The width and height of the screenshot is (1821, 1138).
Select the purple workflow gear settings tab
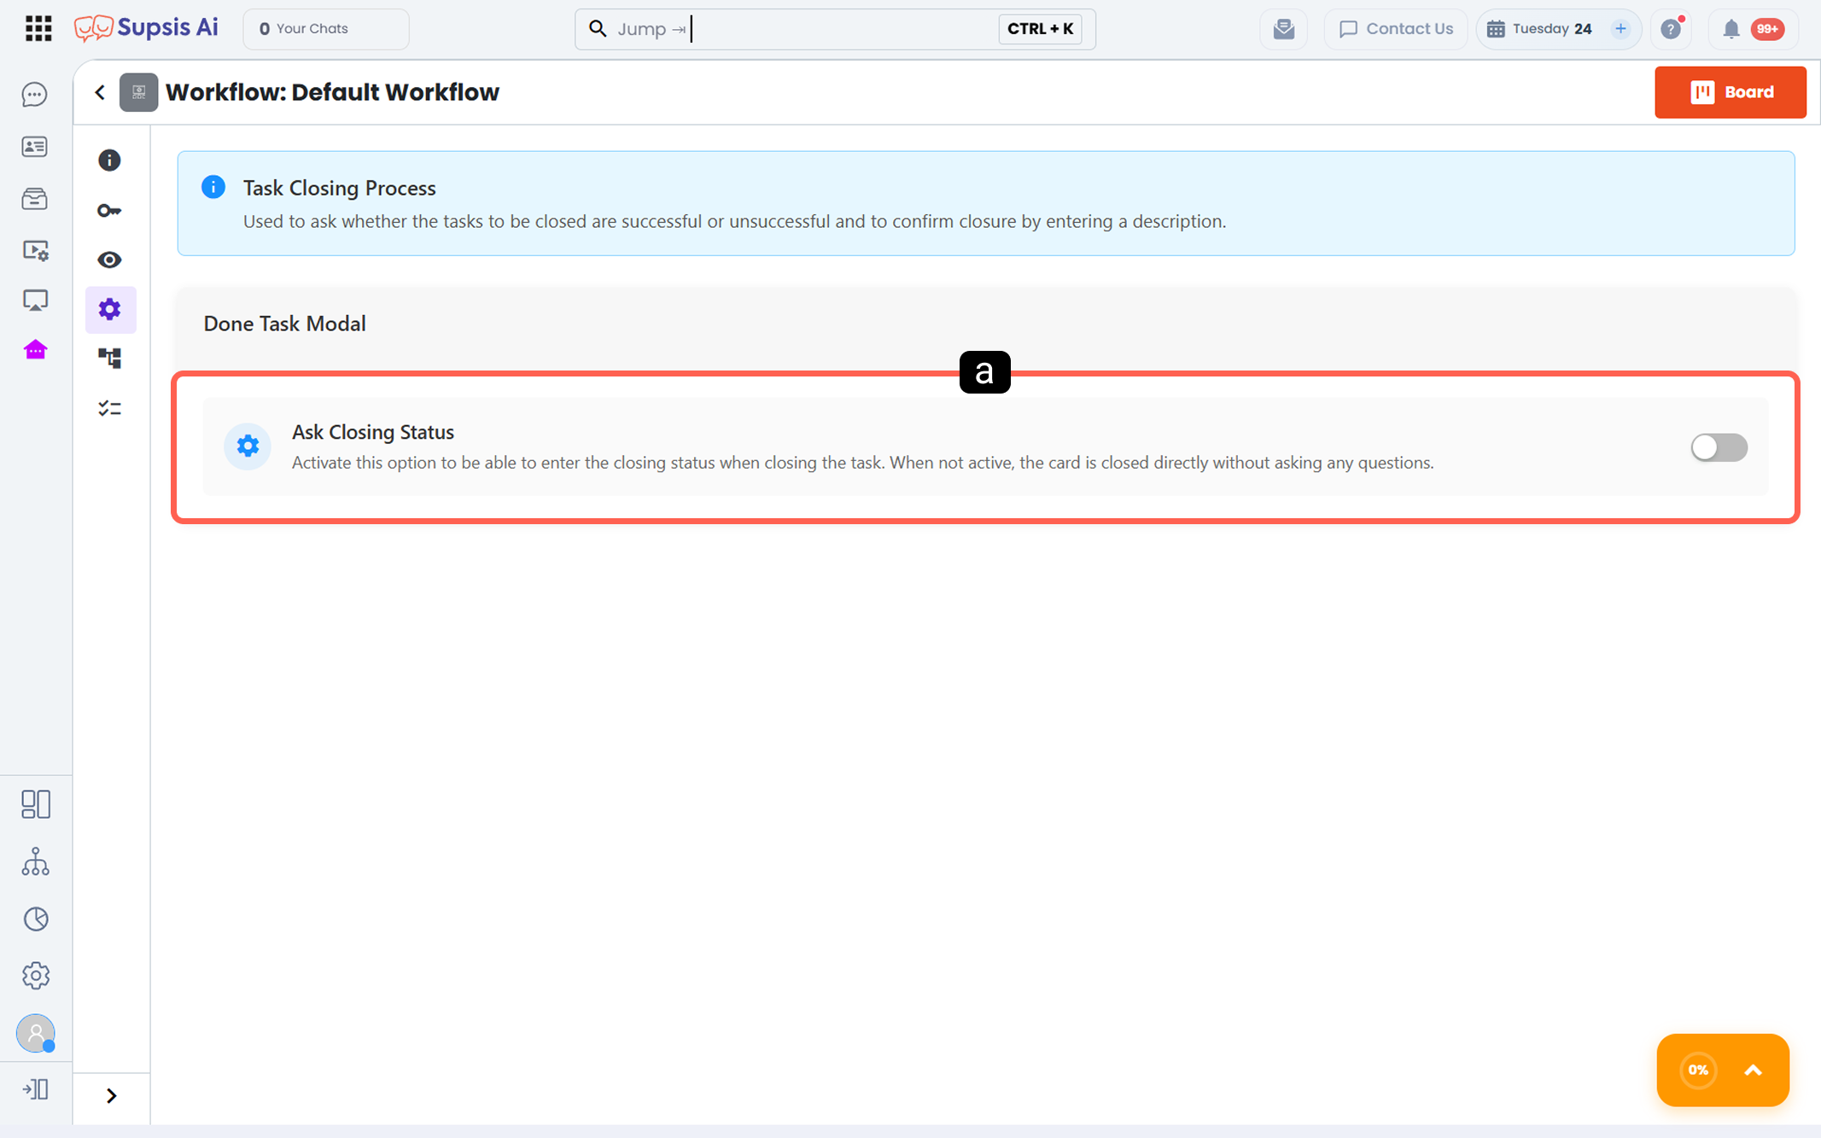110,309
